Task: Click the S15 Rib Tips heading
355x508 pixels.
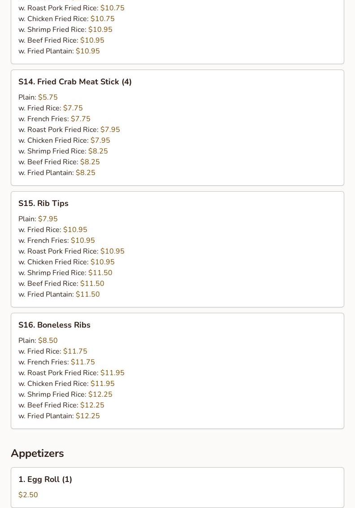Action: click(43, 203)
